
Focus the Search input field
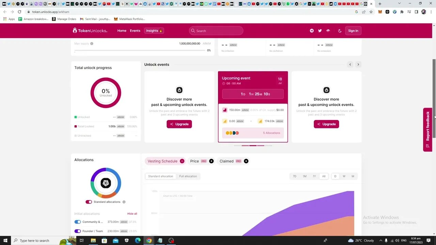click(216, 31)
